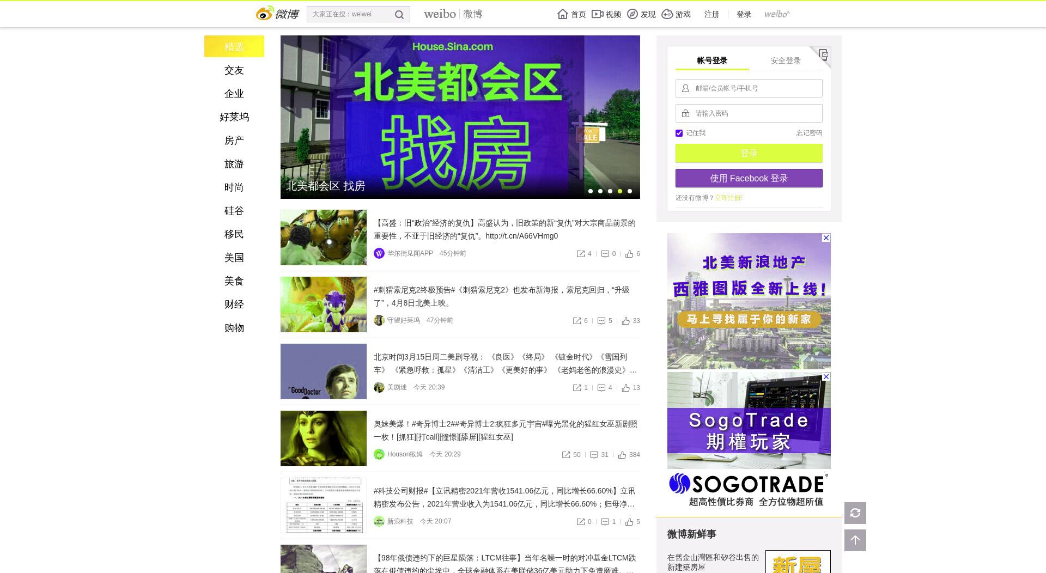Like the 高盛 post

click(629, 254)
